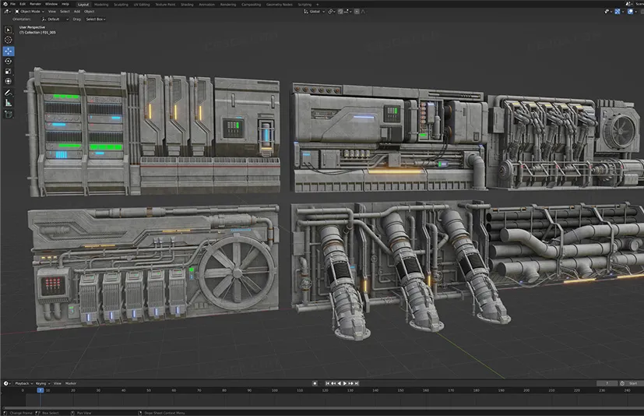
Task: Open viewport Select menu
Action: pyautogui.click(x=65, y=12)
